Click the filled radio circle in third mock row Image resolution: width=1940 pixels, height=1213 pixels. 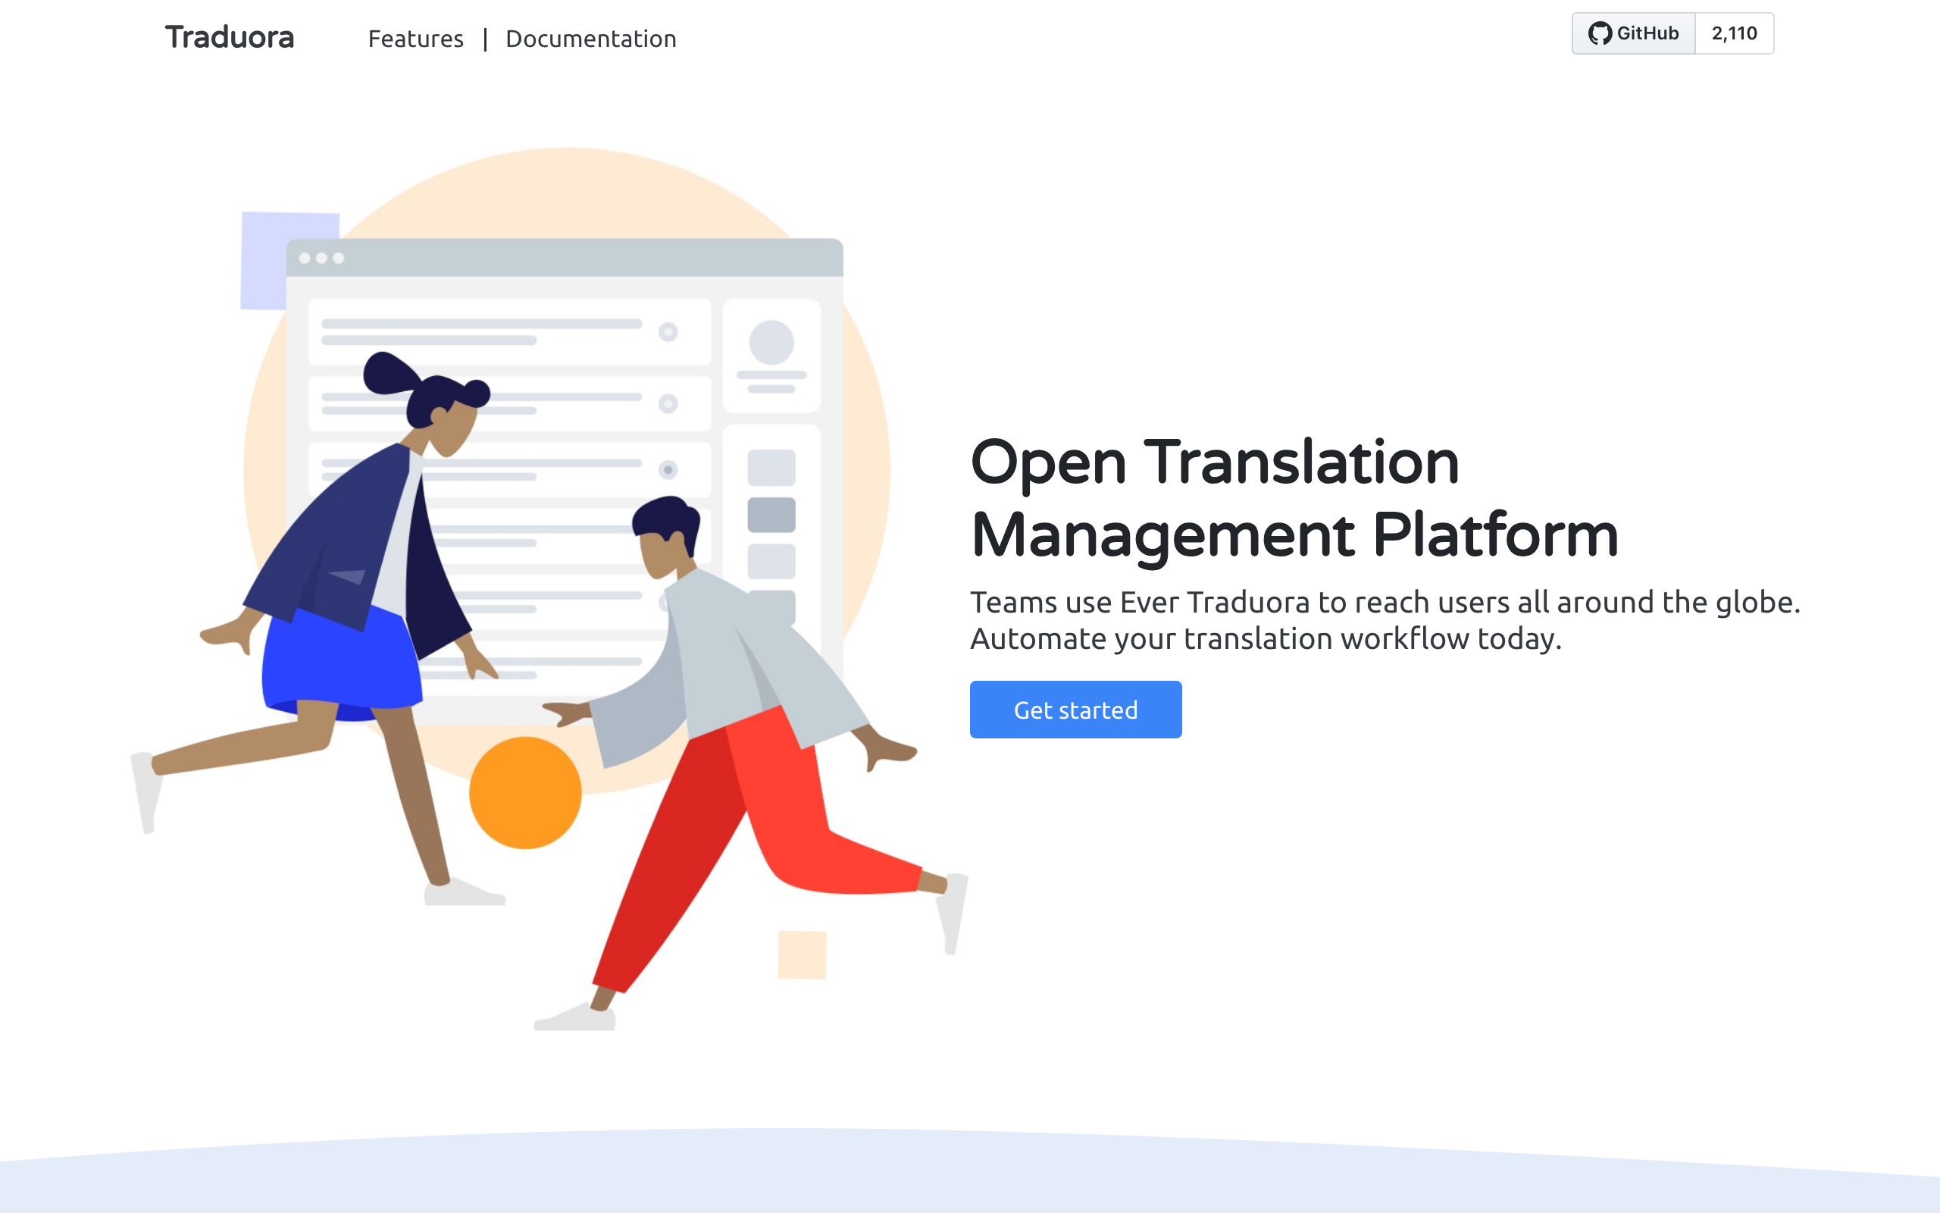tap(668, 470)
